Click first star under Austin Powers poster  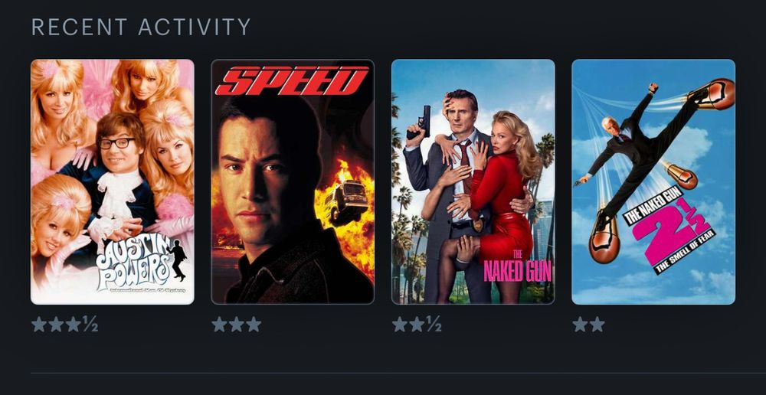pyautogui.click(x=39, y=325)
